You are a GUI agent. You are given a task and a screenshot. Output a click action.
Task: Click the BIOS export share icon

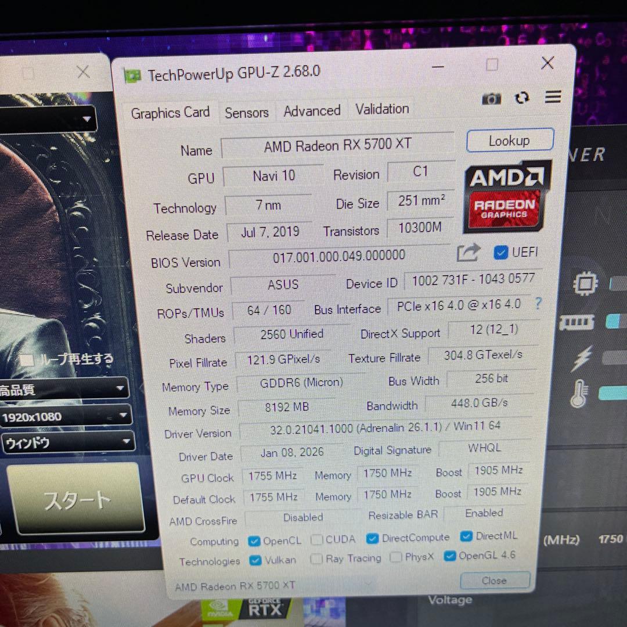tap(469, 253)
